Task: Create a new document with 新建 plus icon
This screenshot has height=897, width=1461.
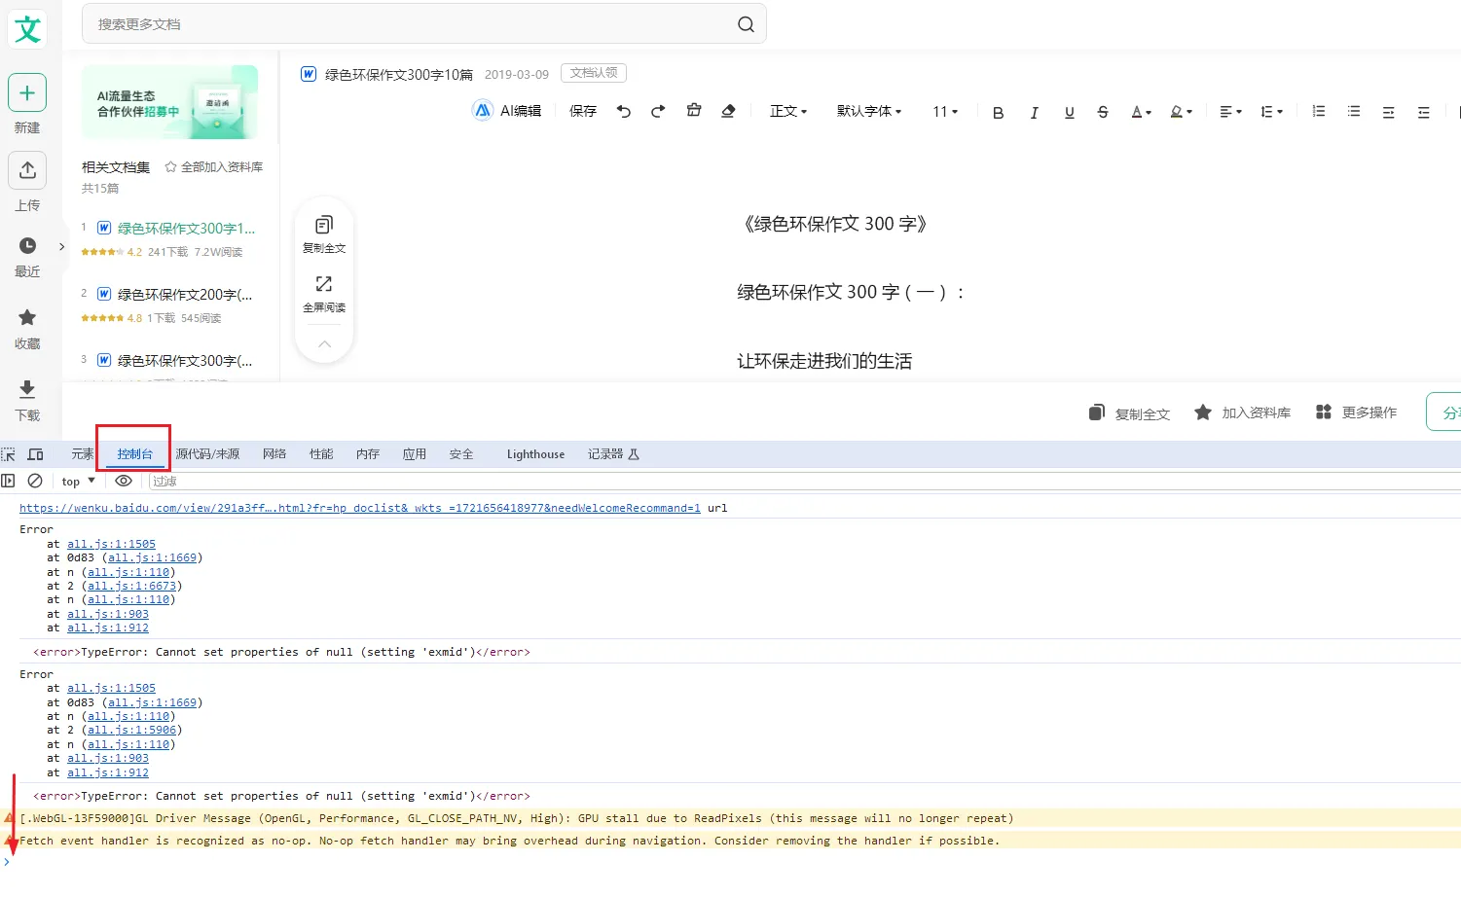Action: 27,93
